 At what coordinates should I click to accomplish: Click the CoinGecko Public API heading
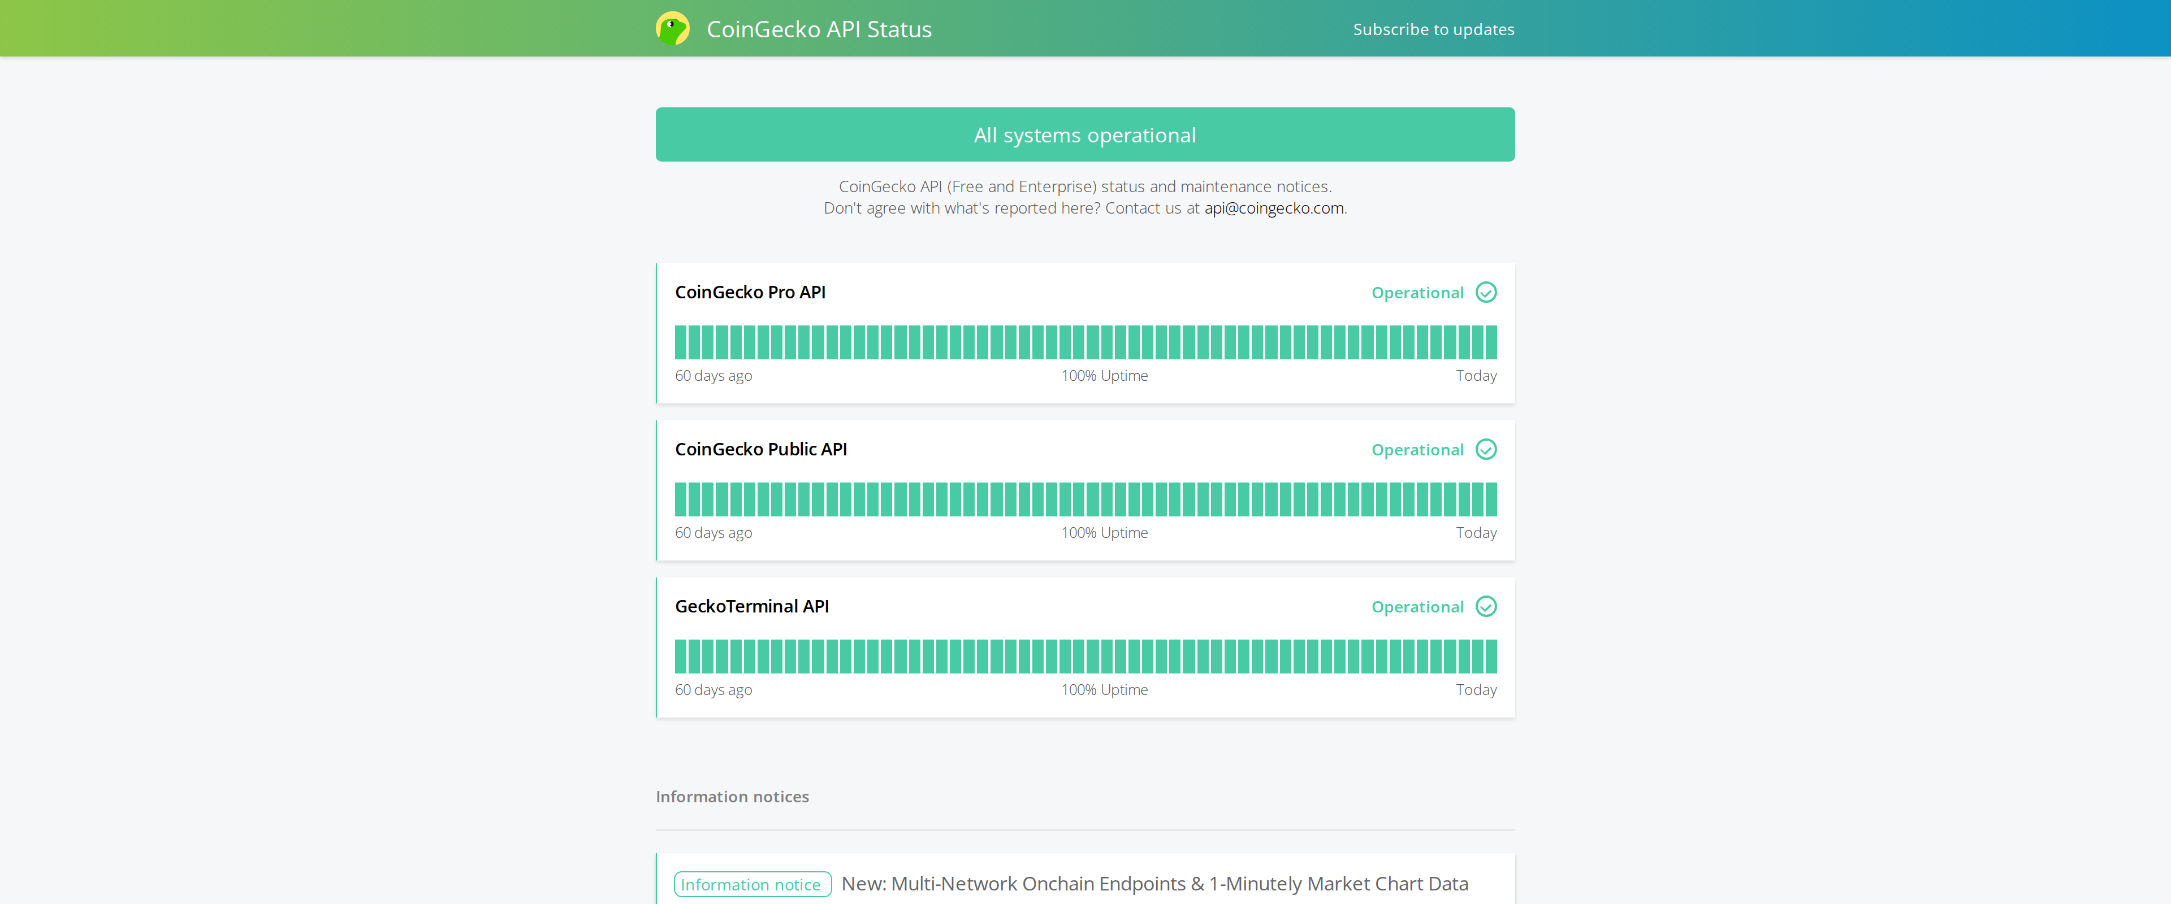761,449
